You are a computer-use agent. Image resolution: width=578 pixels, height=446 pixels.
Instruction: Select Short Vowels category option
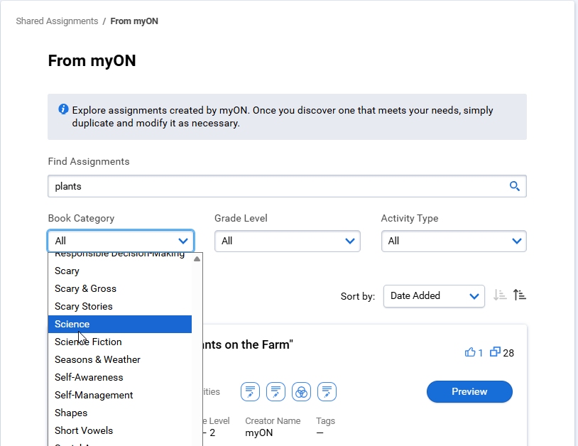[120, 430]
